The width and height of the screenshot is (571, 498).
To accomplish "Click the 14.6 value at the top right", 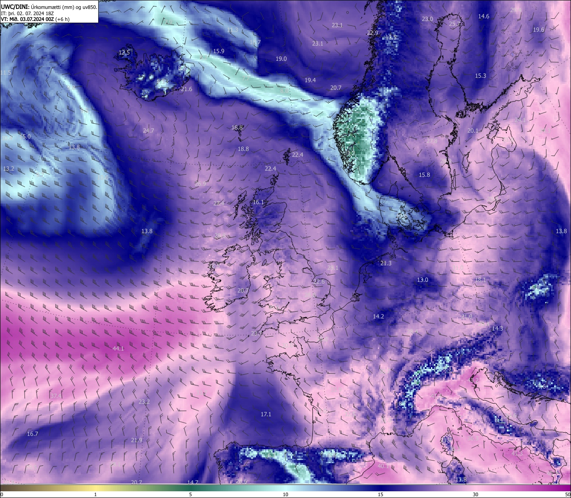I will pos(484,17).
